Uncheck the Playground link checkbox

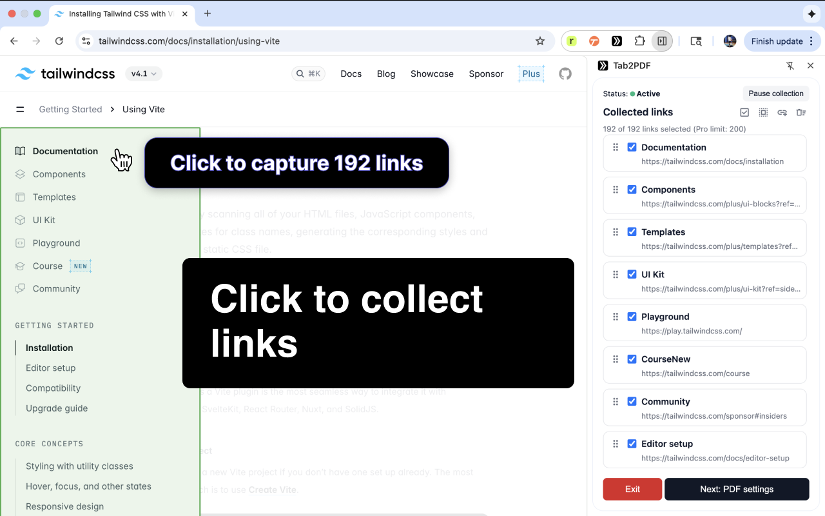[632, 316]
